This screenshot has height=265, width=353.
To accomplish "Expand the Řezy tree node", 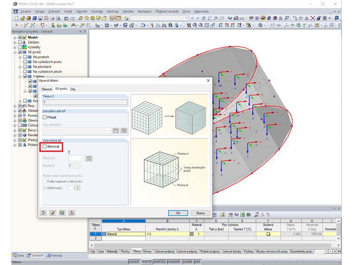I will click(x=15, y=106).
